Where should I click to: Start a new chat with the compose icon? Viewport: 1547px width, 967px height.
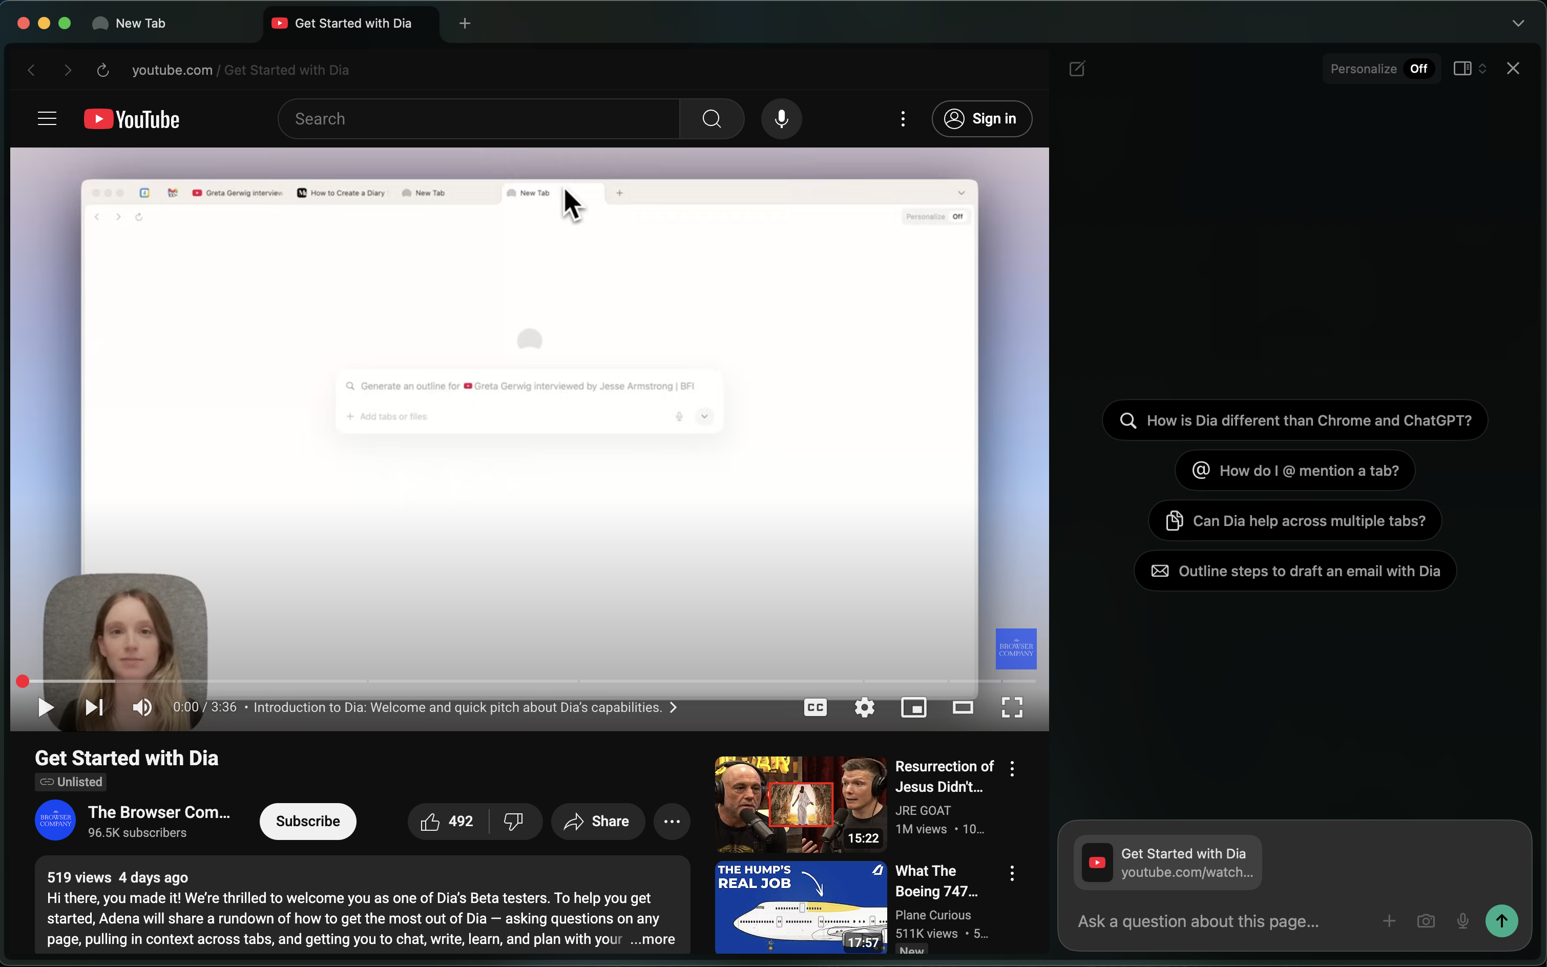[1077, 69]
